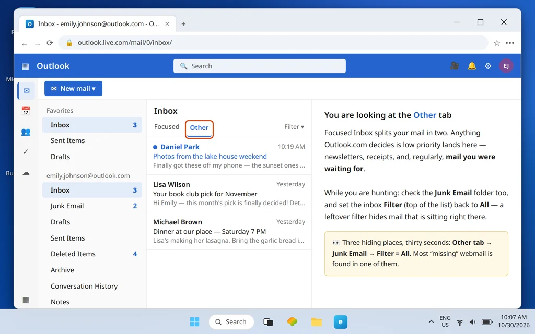The height and width of the screenshot is (334, 535).
Task: Open the To Do checkmark icon
Action: 26,152
